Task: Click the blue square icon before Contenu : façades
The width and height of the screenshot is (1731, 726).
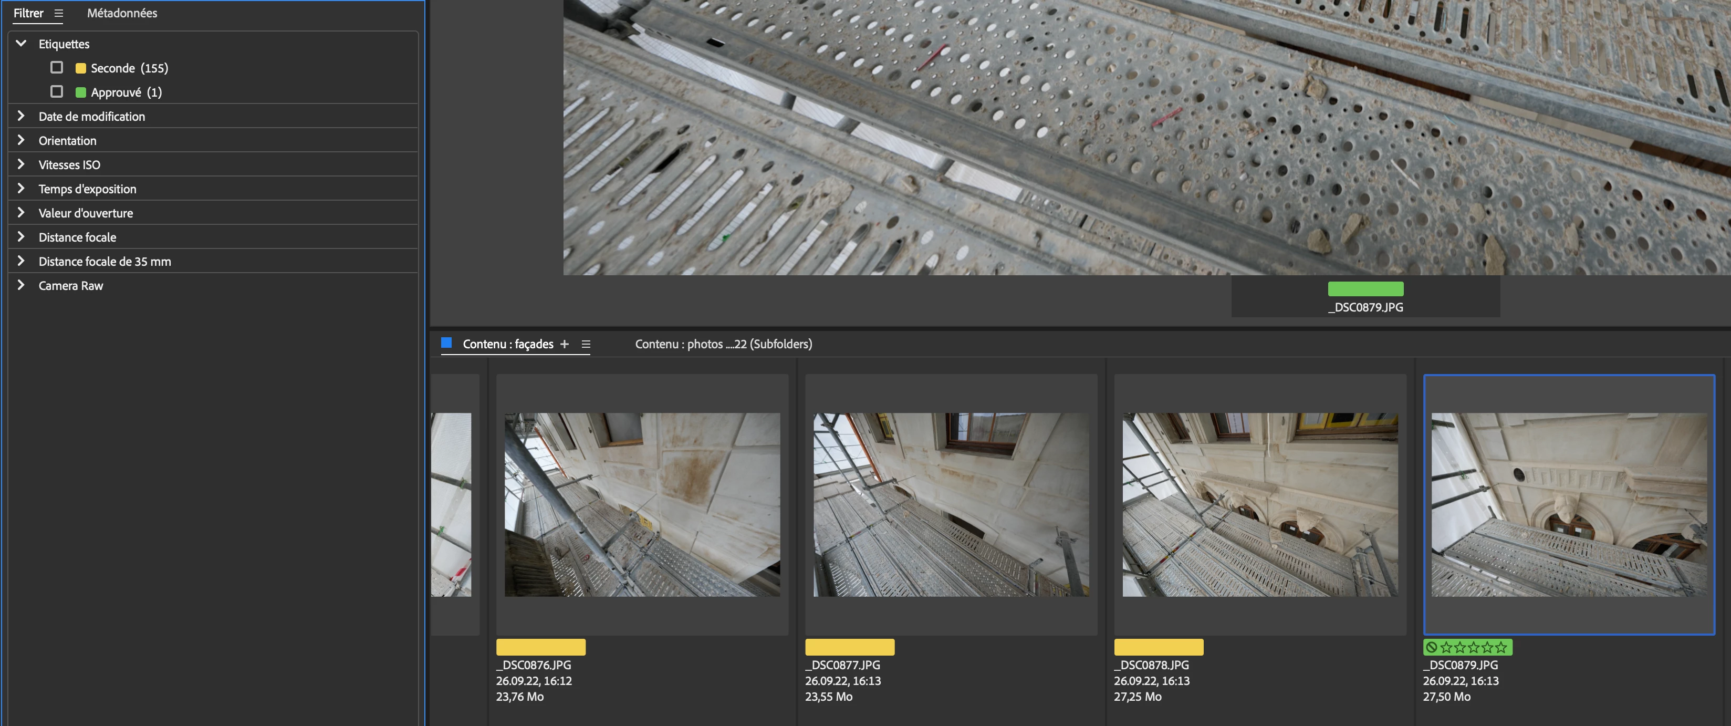Action: pyautogui.click(x=446, y=343)
